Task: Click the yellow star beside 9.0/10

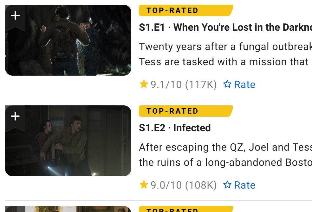Action: [144, 184]
